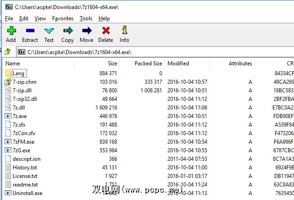Select the 7zFM.exe file name

[23, 142]
